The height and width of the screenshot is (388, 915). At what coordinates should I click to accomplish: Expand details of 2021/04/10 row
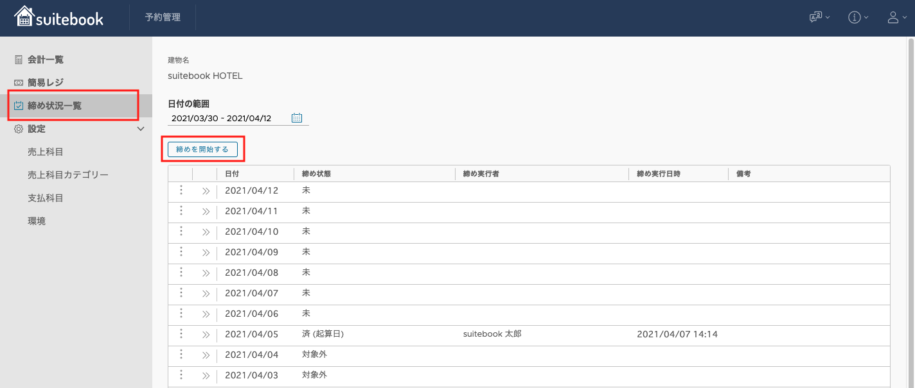206,232
